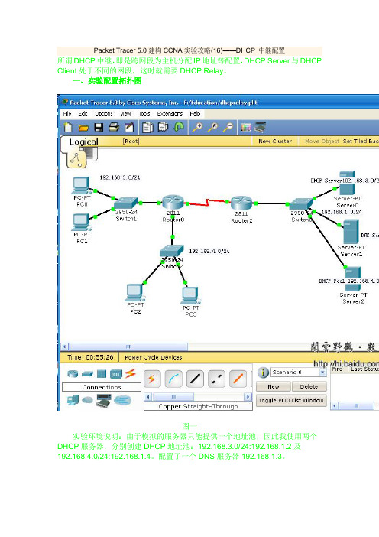Select Router0 in the topology
The width and height of the screenshot is (379, 537).
(173, 203)
